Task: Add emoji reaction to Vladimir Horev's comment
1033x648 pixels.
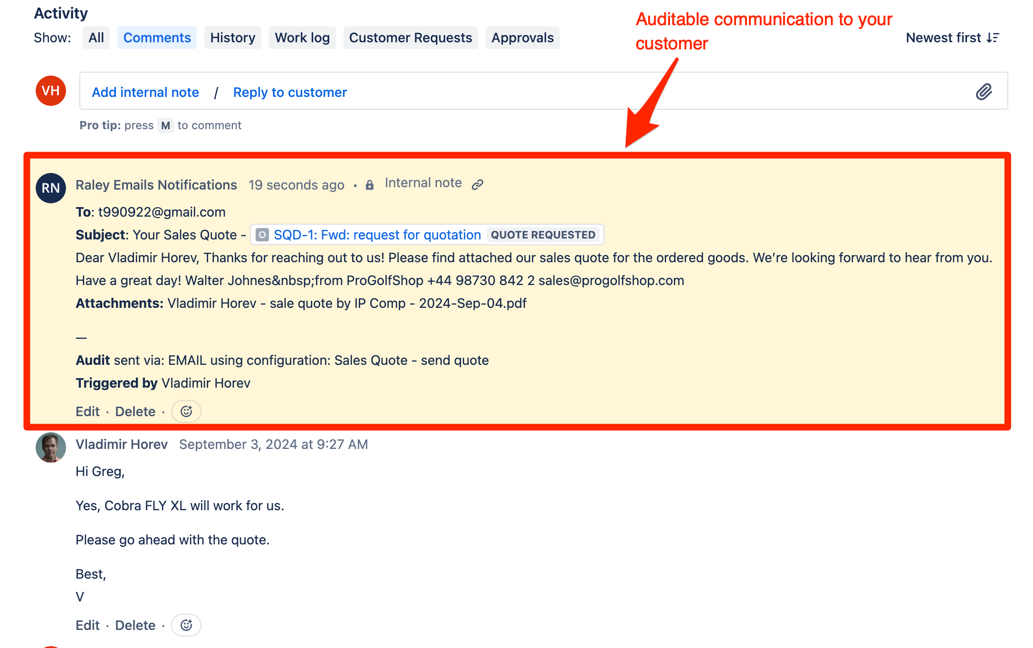Action: (186, 625)
